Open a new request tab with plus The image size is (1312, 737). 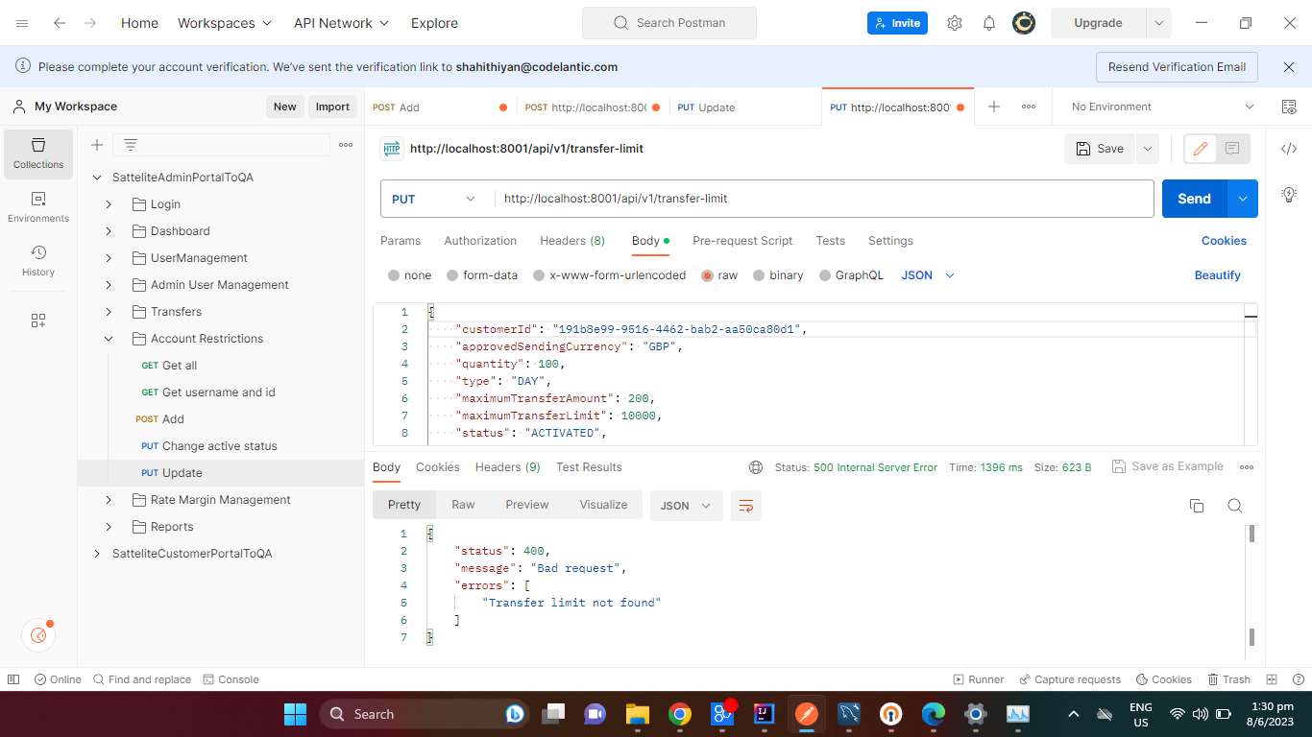(994, 107)
